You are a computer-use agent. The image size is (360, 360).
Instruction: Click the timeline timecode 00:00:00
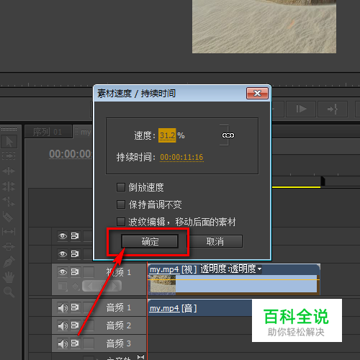71,153
